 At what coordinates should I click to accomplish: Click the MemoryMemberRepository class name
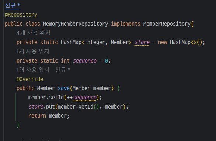[x=76, y=24]
